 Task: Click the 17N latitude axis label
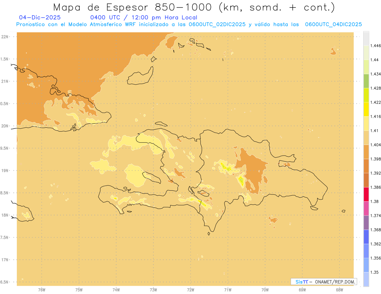pos(5,260)
